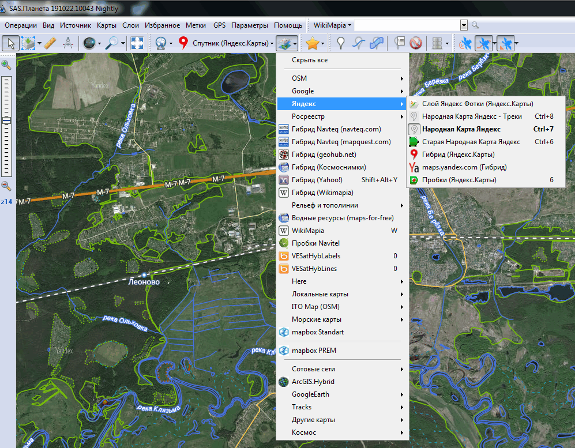This screenshot has width=575, height=448.
Task: Click the zoom in magnifier on left panel
Action: tap(6, 65)
